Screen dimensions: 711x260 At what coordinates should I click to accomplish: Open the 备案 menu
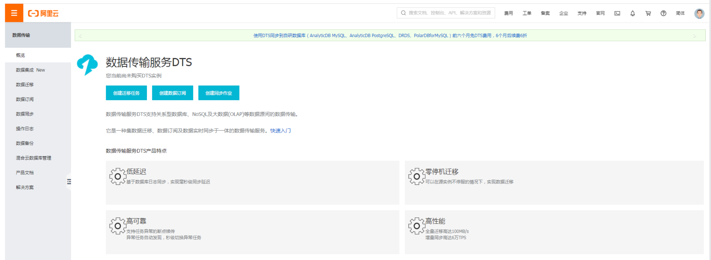tap(545, 13)
